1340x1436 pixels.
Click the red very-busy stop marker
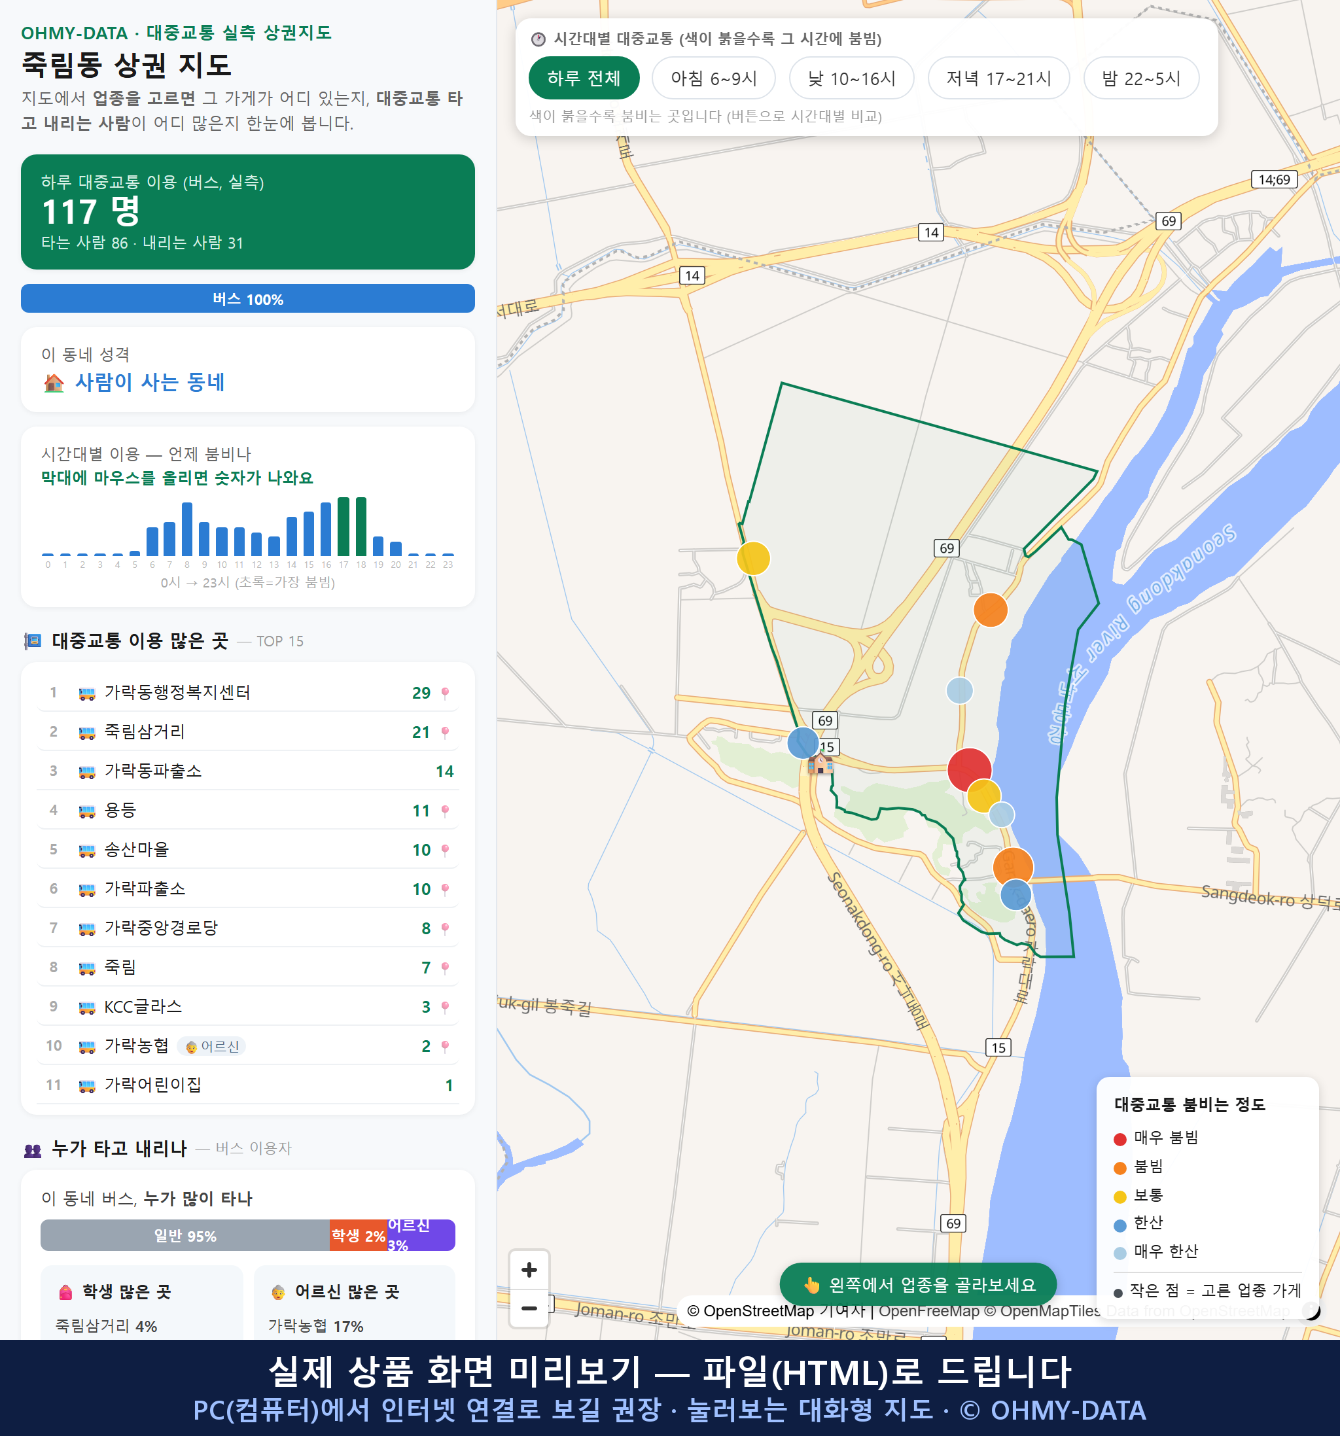click(969, 770)
